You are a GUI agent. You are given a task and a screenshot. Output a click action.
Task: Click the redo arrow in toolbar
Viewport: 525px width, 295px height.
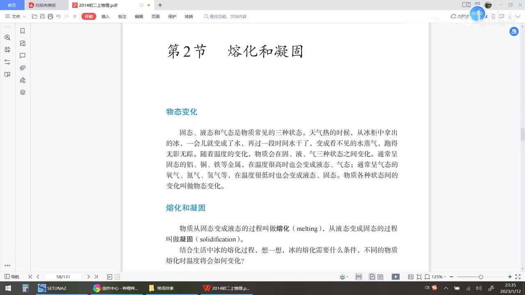click(66, 16)
